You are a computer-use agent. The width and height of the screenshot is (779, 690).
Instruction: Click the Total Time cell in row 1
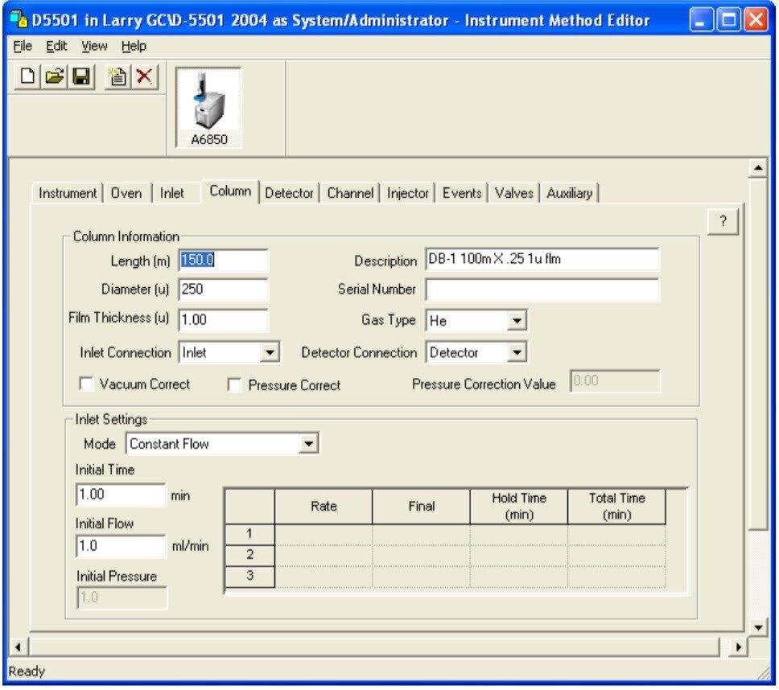[616, 534]
